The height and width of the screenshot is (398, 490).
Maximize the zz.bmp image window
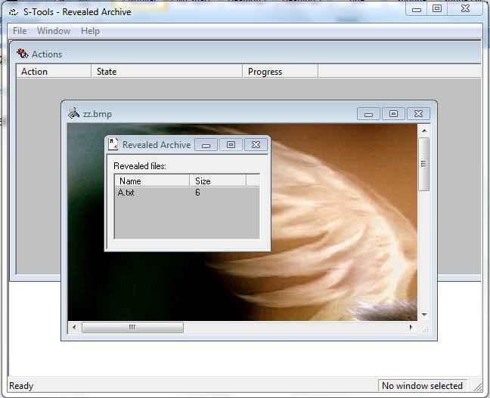[392, 114]
